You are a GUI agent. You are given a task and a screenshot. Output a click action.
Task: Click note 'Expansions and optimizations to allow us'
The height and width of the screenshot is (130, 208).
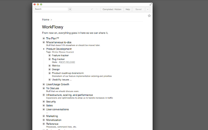79,98
